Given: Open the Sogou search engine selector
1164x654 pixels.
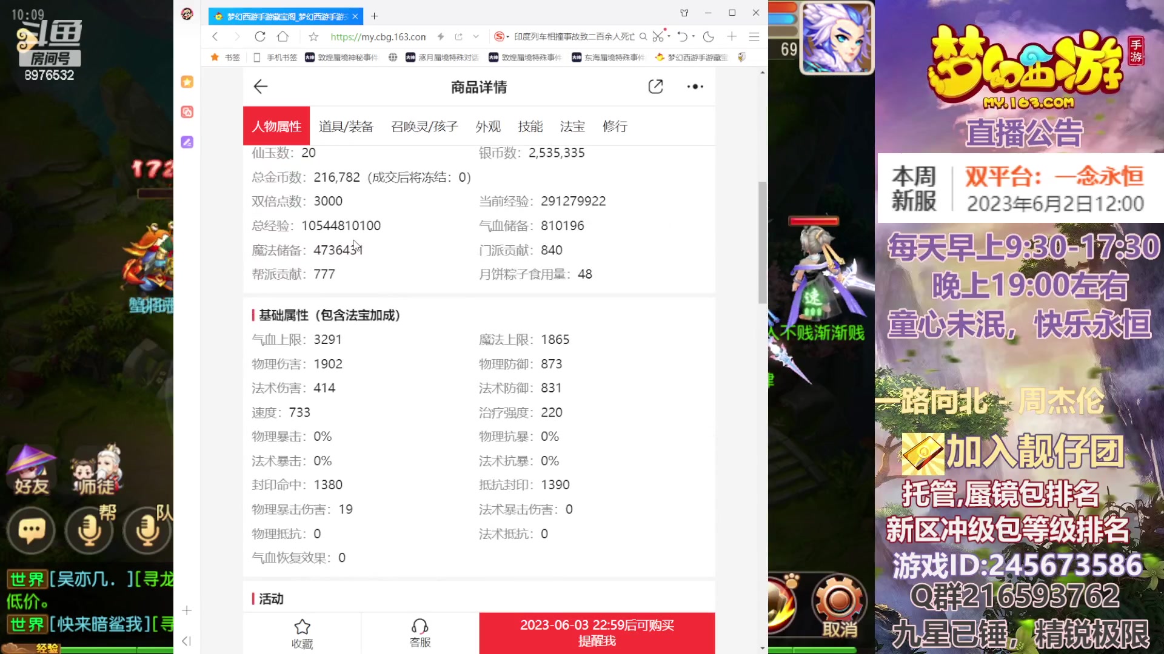Looking at the screenshot, I should (x=501, y=37).
